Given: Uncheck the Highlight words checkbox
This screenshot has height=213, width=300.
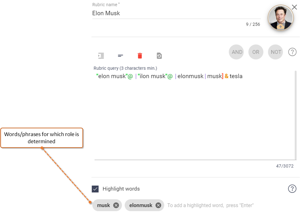Looking at the screenshot, I should pyautogui.click(x=95, y=189).
